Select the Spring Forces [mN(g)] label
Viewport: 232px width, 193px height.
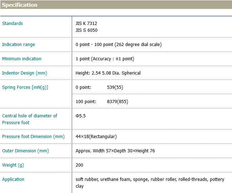click(x=25, y=87)
